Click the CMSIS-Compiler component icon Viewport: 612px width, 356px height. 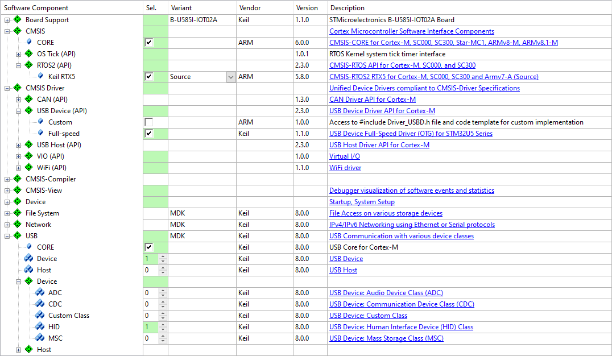17,179
